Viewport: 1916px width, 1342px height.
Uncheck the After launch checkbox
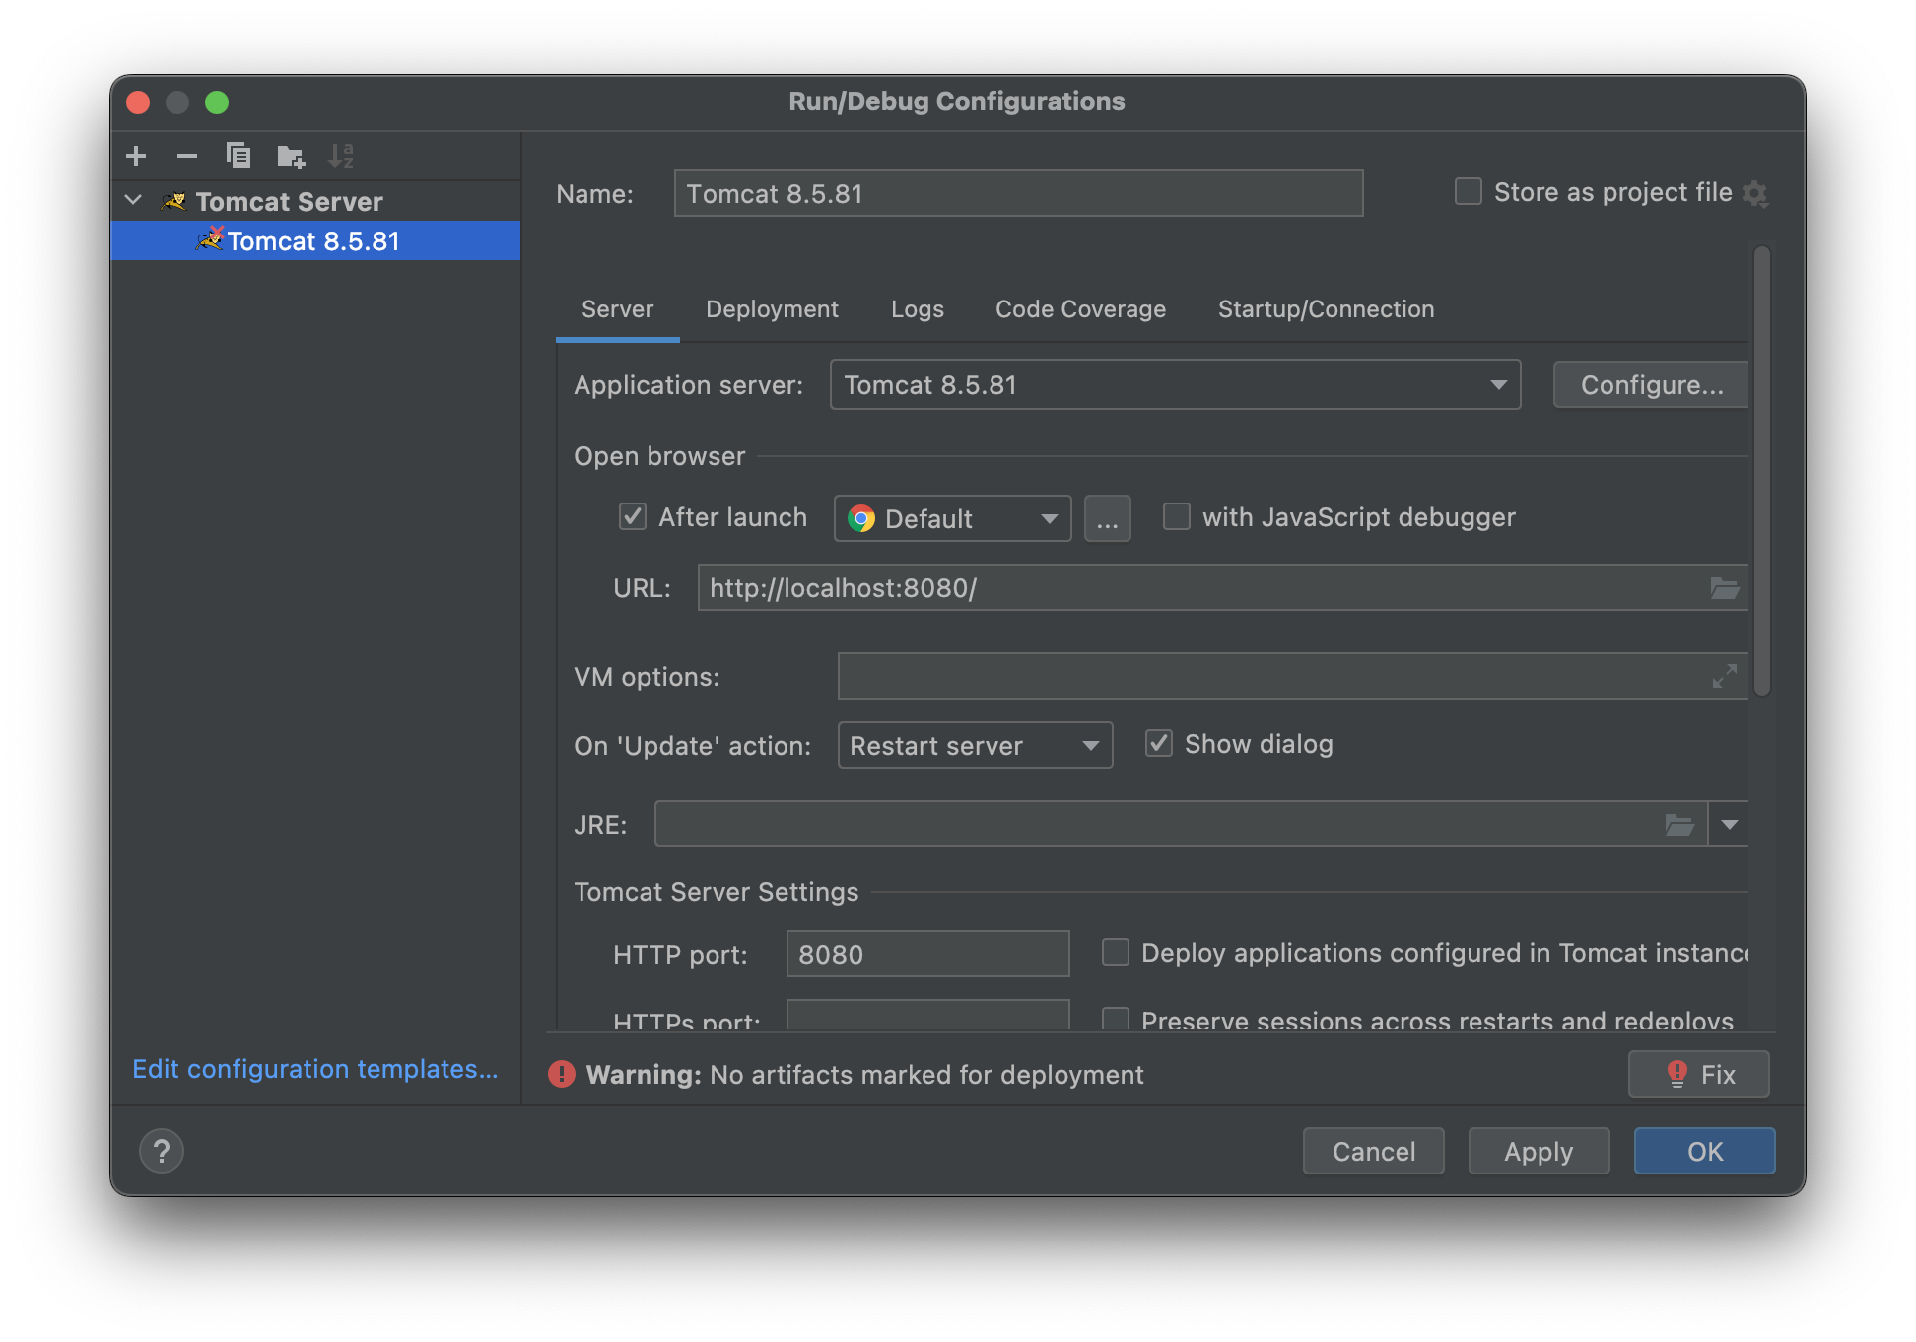point(633,516)
